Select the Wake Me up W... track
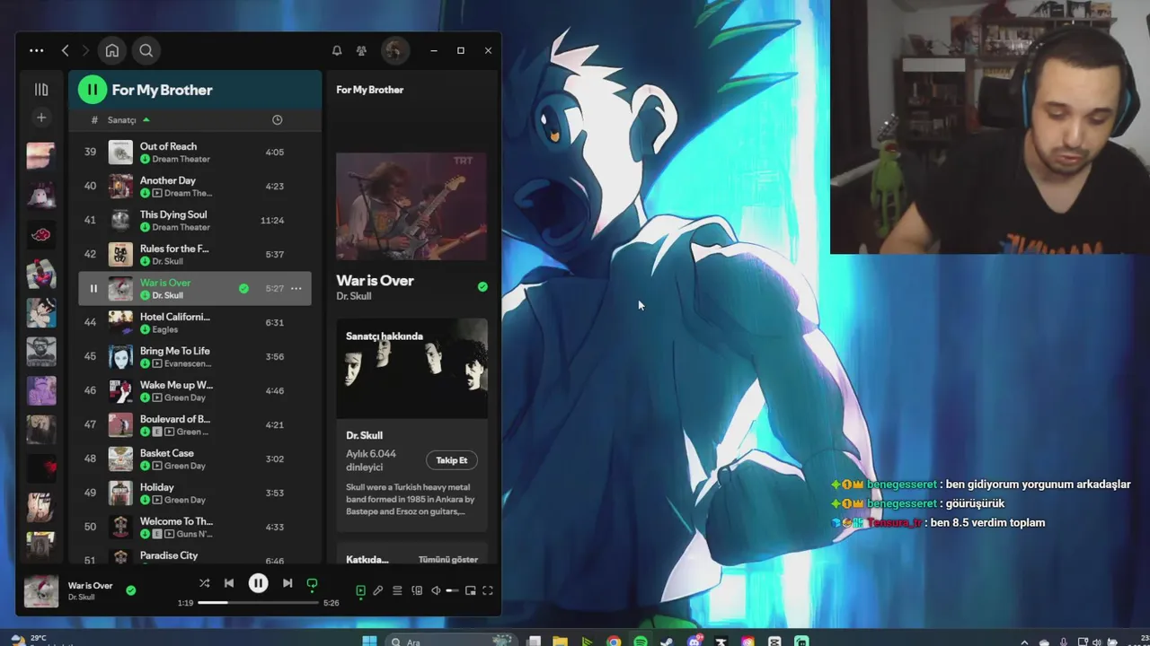The image size is (1150, 646). pyautogui.click(x=195, y=391)
